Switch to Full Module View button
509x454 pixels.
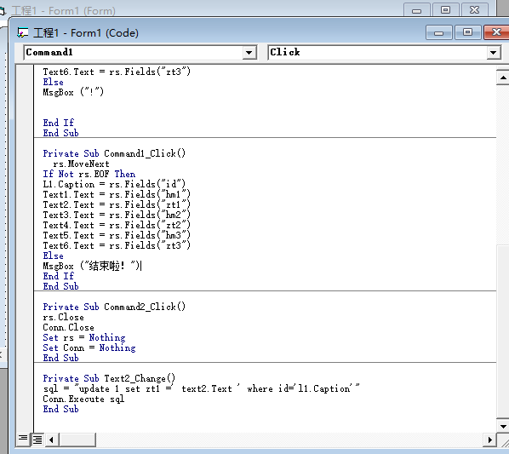click(x=37, y=440)
